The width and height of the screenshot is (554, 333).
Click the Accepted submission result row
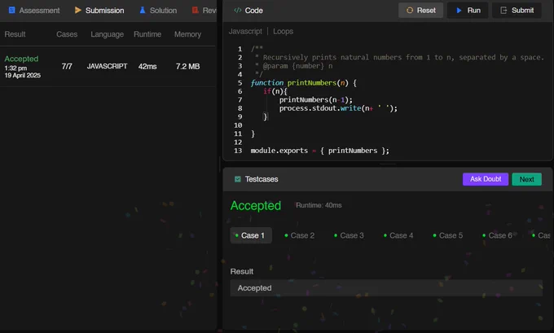pyautogui.click(x=108, y=67)
